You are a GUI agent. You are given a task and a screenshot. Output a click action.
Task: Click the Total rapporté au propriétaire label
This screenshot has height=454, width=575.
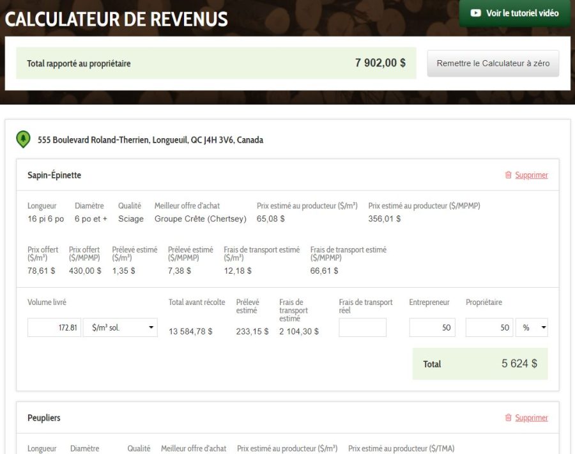[79, 63]
